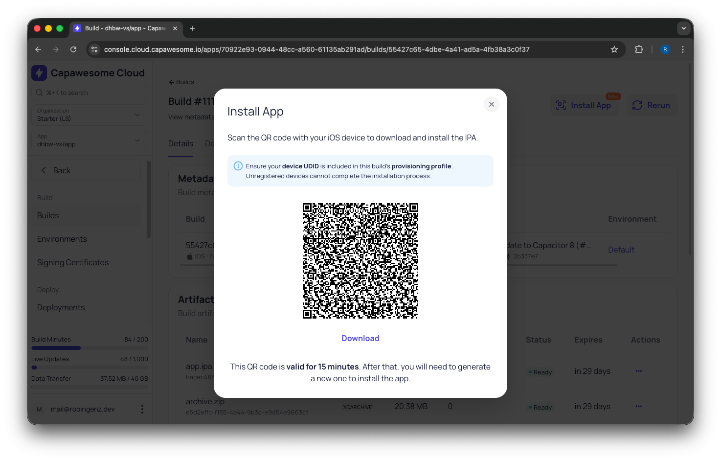721x461 pixels.
Task: Go back using the Back sidebar button
Action: click(86, 170)
